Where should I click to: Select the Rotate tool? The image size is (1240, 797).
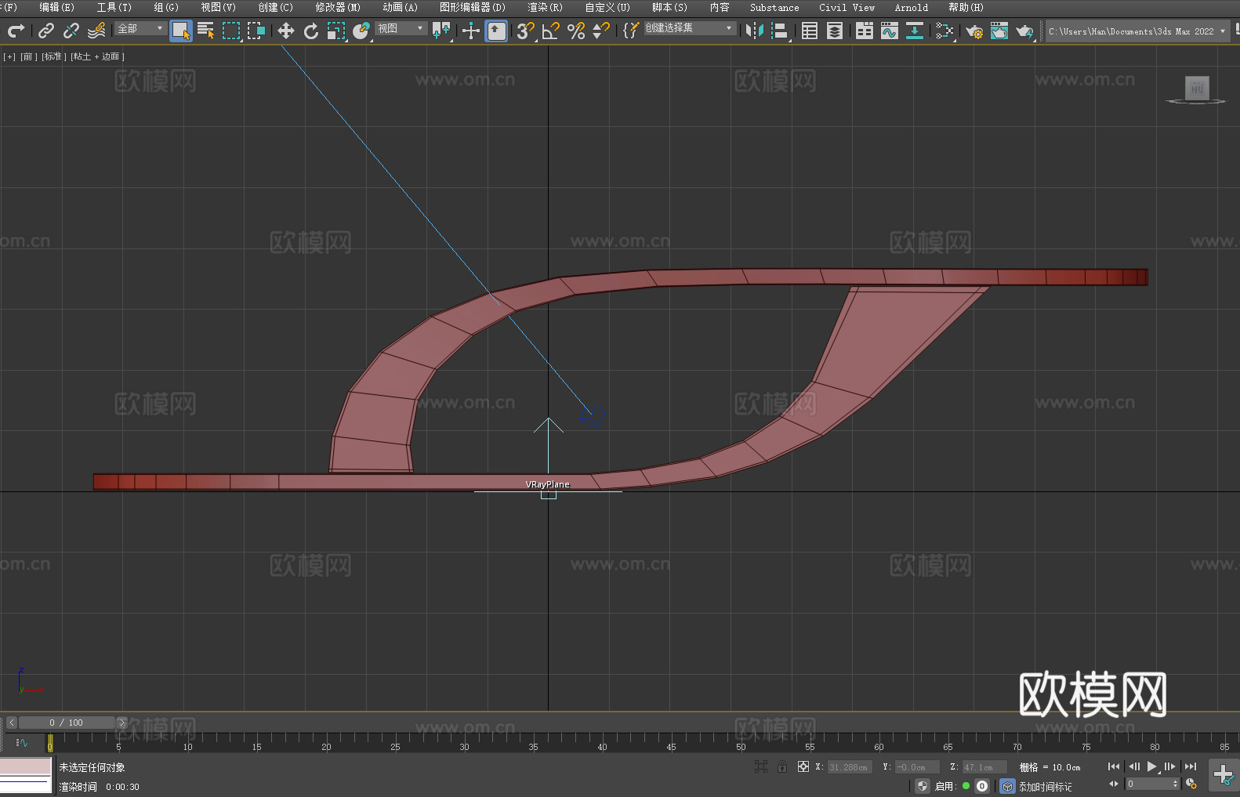pos(311,31)
